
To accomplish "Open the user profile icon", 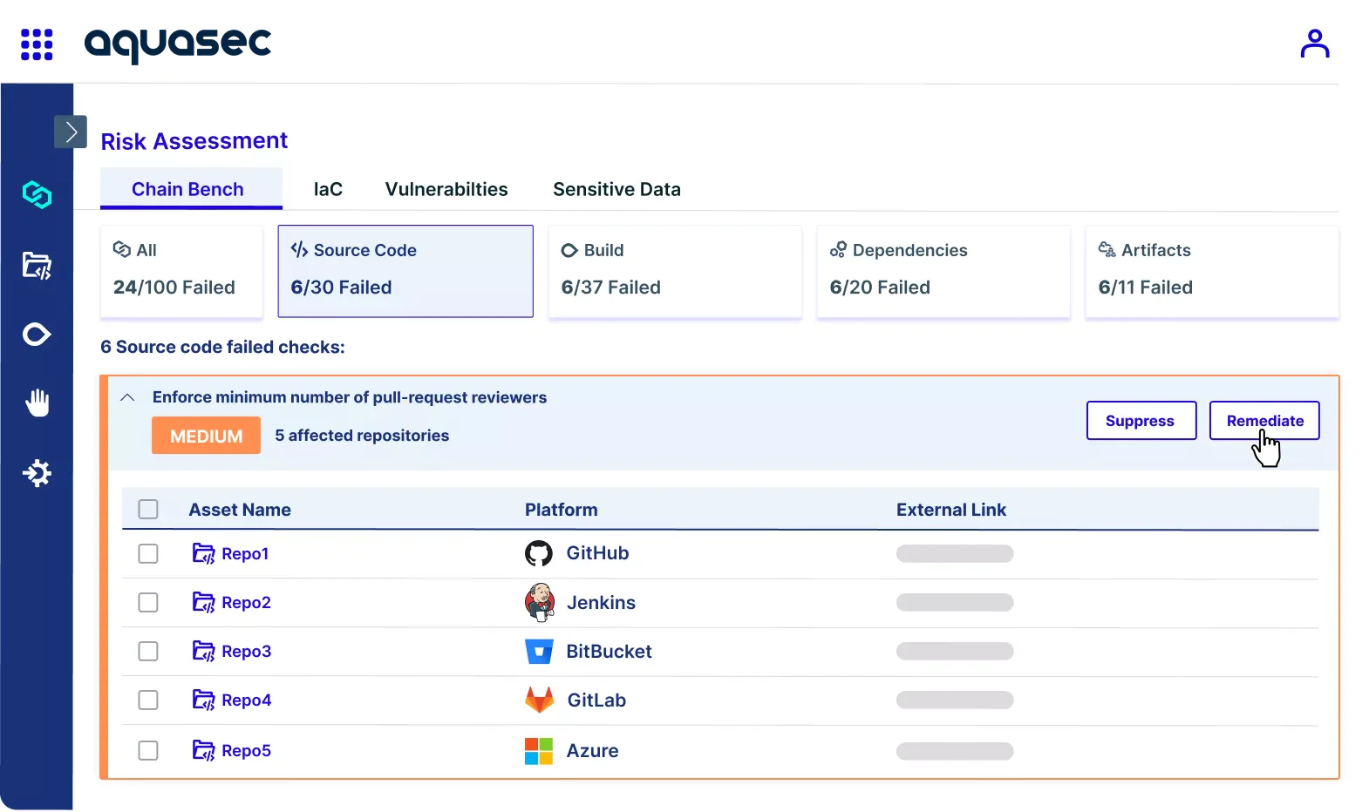I will pyautogui.click(x=1314, y=43).
